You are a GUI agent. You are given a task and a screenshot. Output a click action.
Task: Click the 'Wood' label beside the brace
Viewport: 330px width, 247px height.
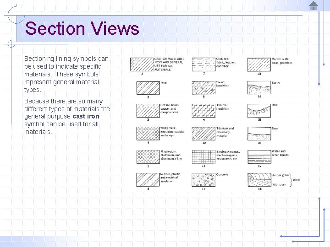(x=297, y=180)
